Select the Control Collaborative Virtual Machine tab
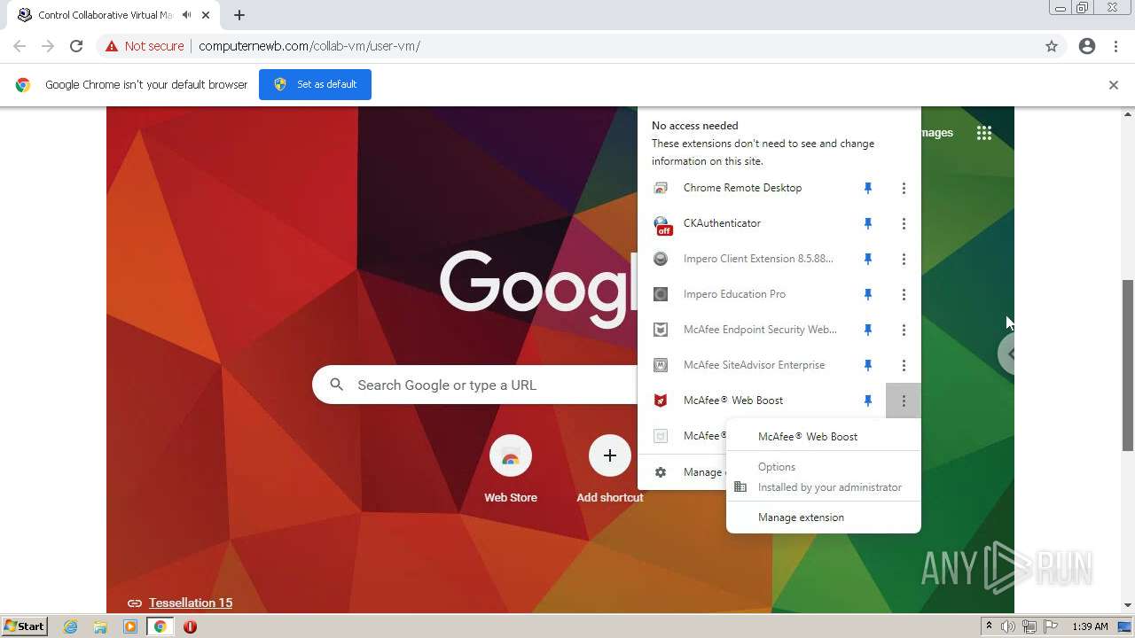The width and height of the screenshot is (1135, 638). coord(111,15)
